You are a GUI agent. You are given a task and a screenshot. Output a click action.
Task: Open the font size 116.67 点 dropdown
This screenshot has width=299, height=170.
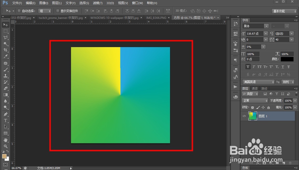point(266,33)
